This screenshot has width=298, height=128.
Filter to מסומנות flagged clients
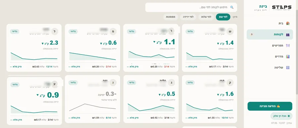click(x=171, y=17)
